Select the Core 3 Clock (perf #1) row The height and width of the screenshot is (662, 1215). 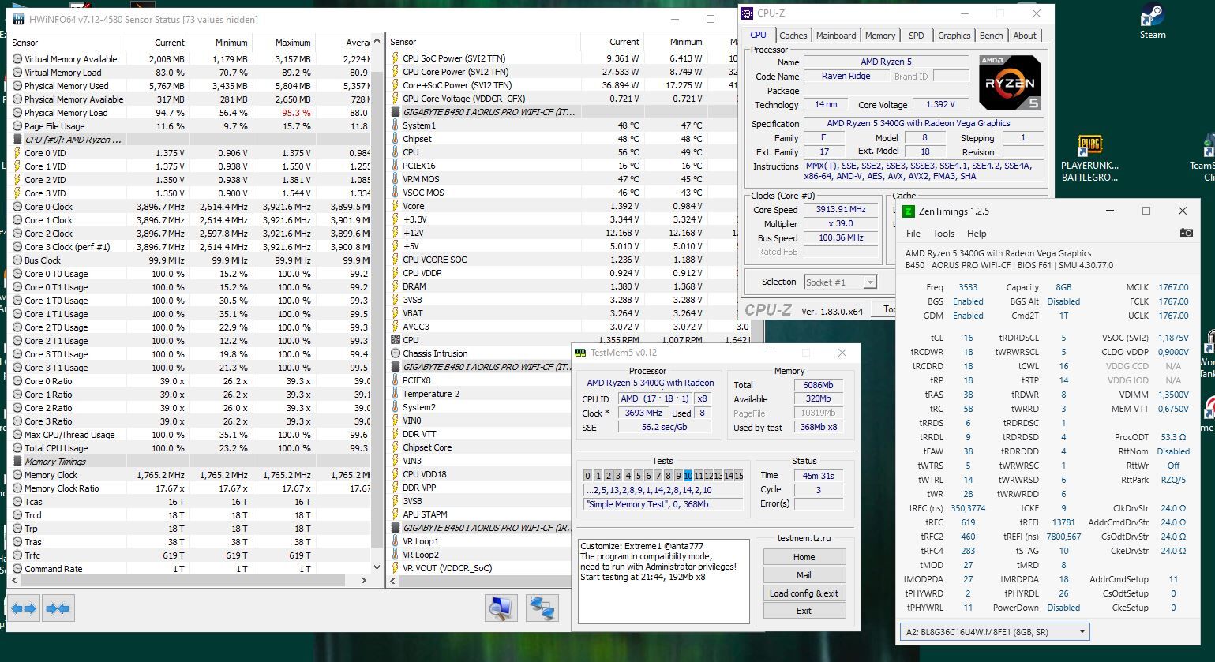pyautogui.click(x=189, y=247)
